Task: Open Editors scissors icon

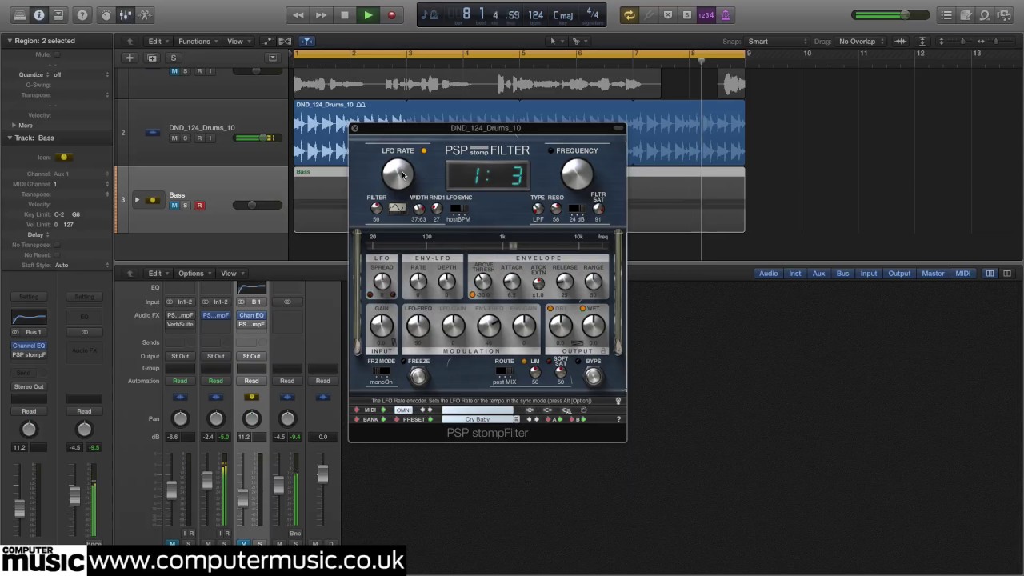Action: tap(145, 15)
